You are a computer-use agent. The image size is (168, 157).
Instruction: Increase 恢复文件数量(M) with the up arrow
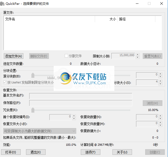click(x=160, y=122)
